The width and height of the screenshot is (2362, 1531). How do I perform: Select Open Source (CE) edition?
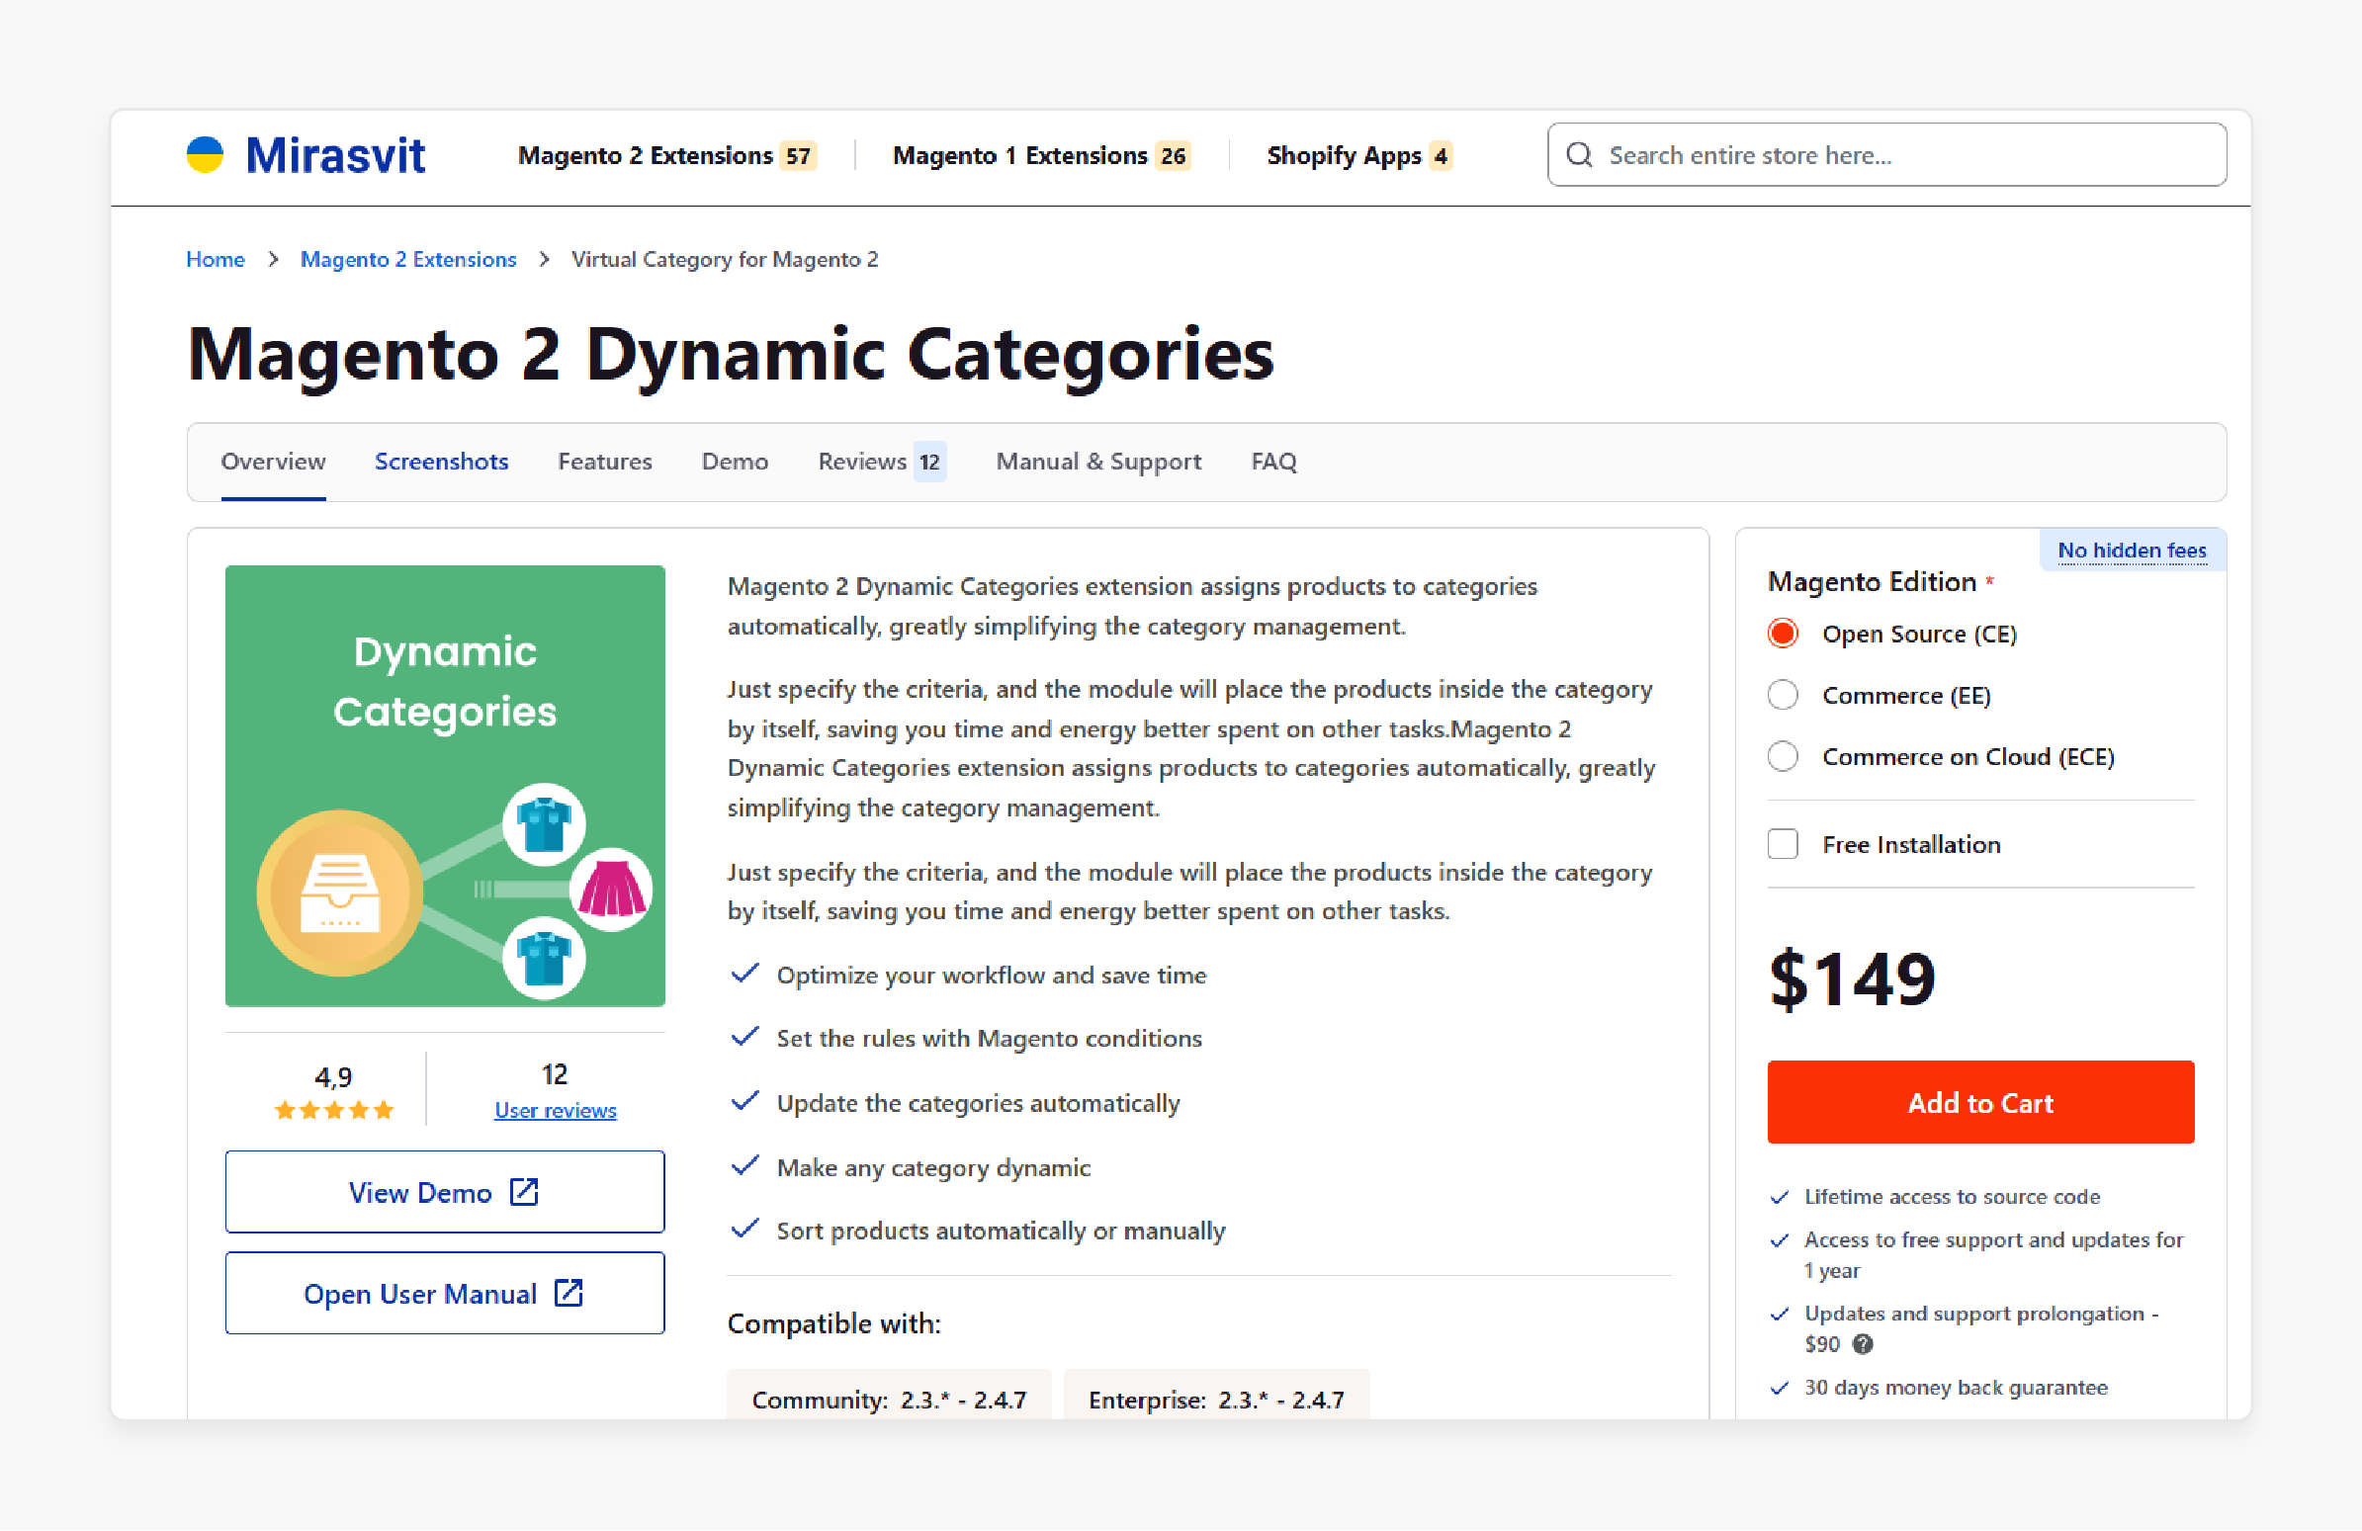(x=1783, y=633)
